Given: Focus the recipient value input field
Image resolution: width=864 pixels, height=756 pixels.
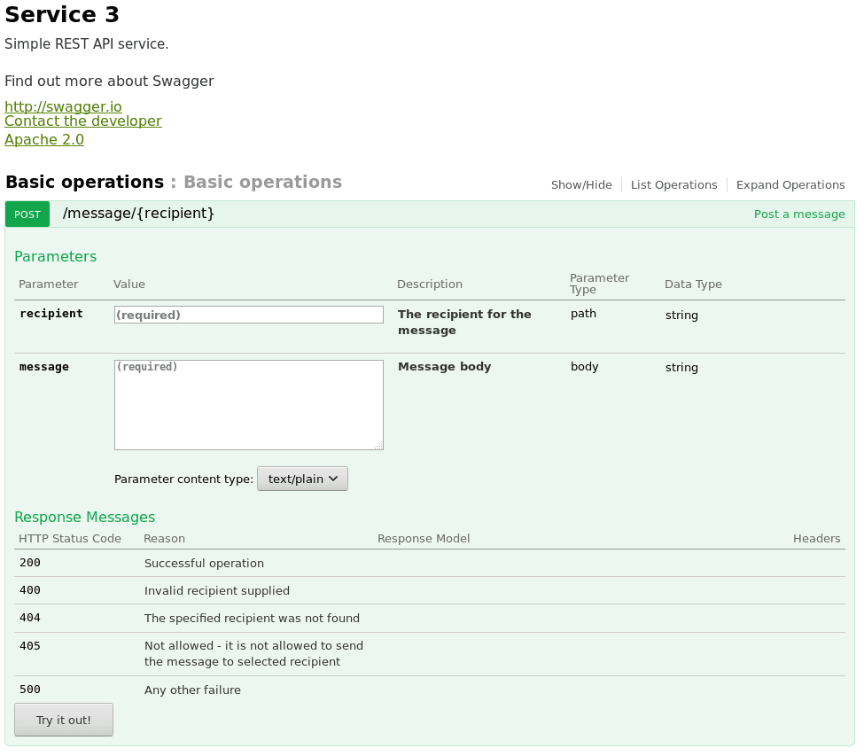Looking at the screenshot, I should (248, 315).
